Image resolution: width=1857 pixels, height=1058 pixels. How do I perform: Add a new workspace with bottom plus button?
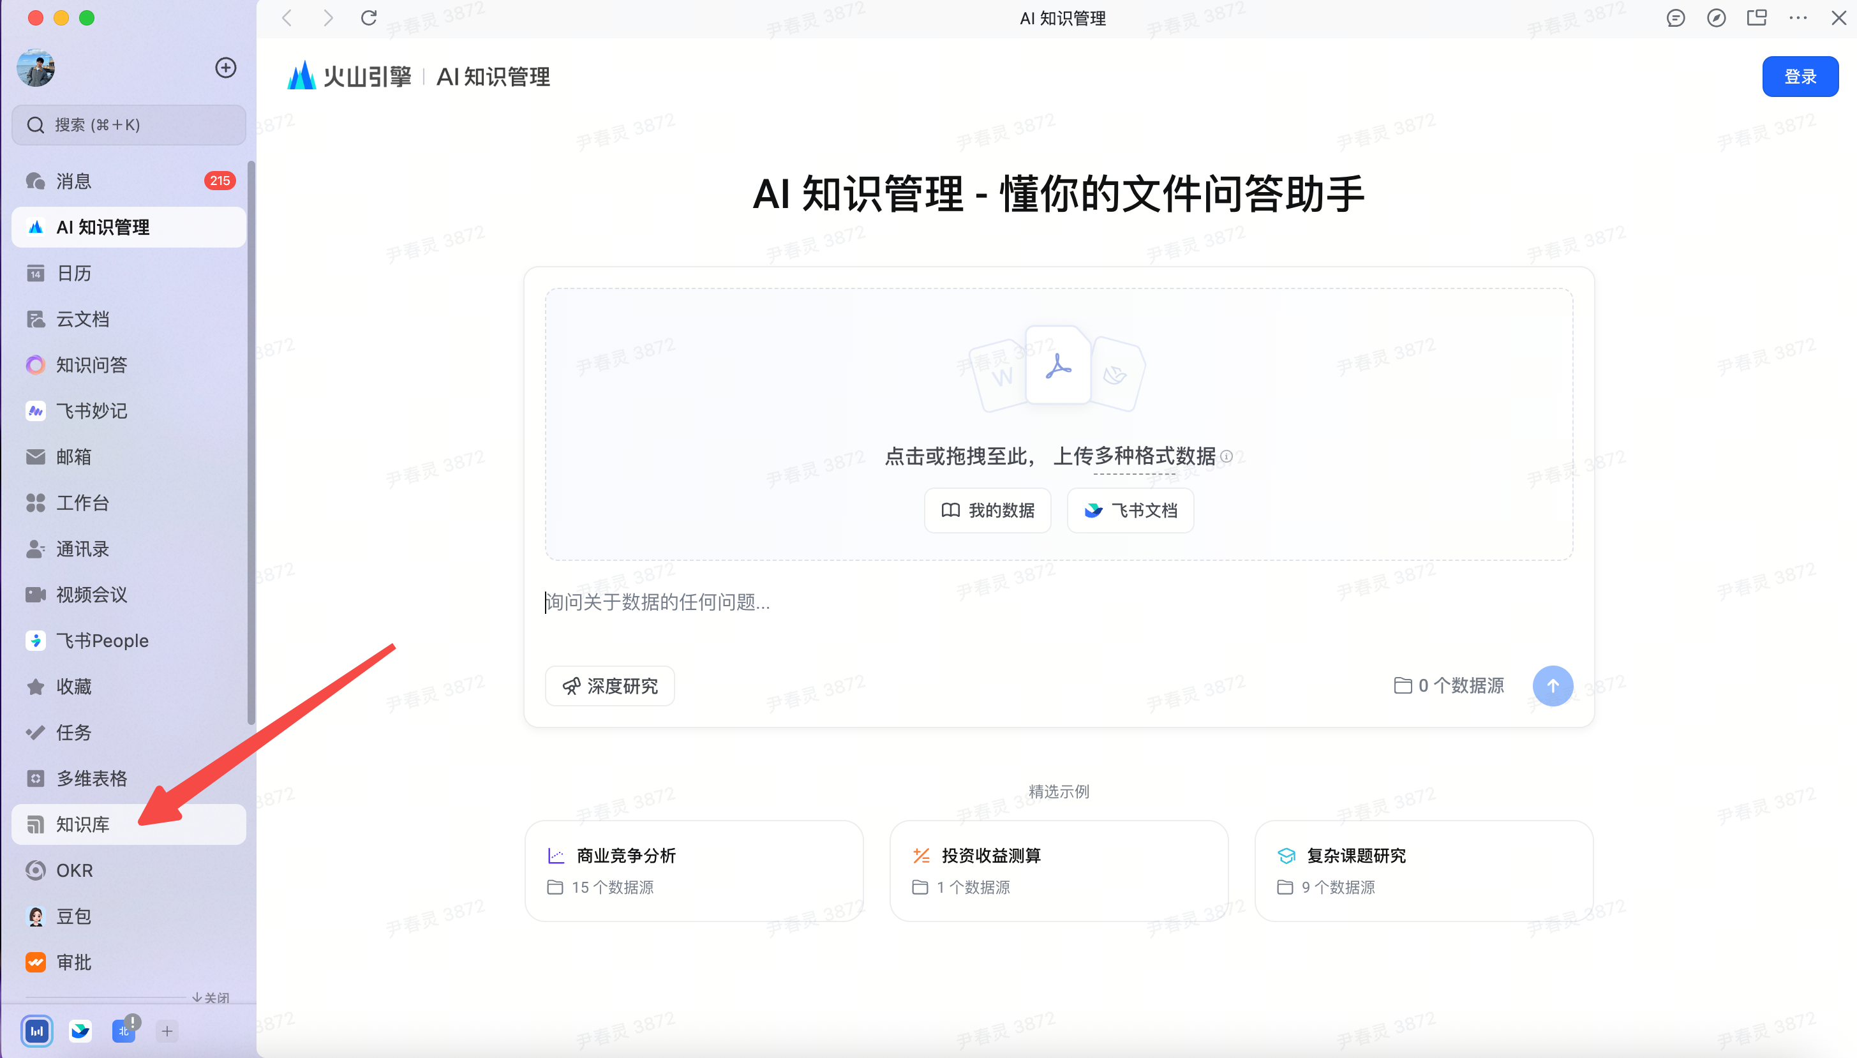click(167, 1031)
